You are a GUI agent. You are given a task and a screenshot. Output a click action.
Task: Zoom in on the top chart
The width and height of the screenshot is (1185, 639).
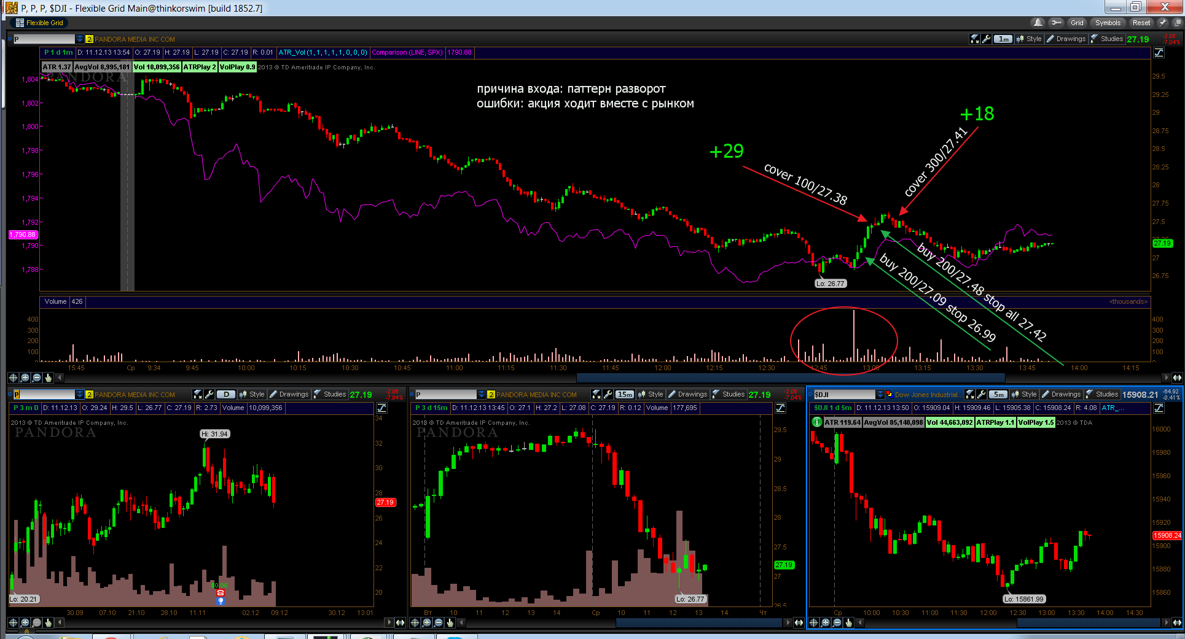(x=25, y=378)
